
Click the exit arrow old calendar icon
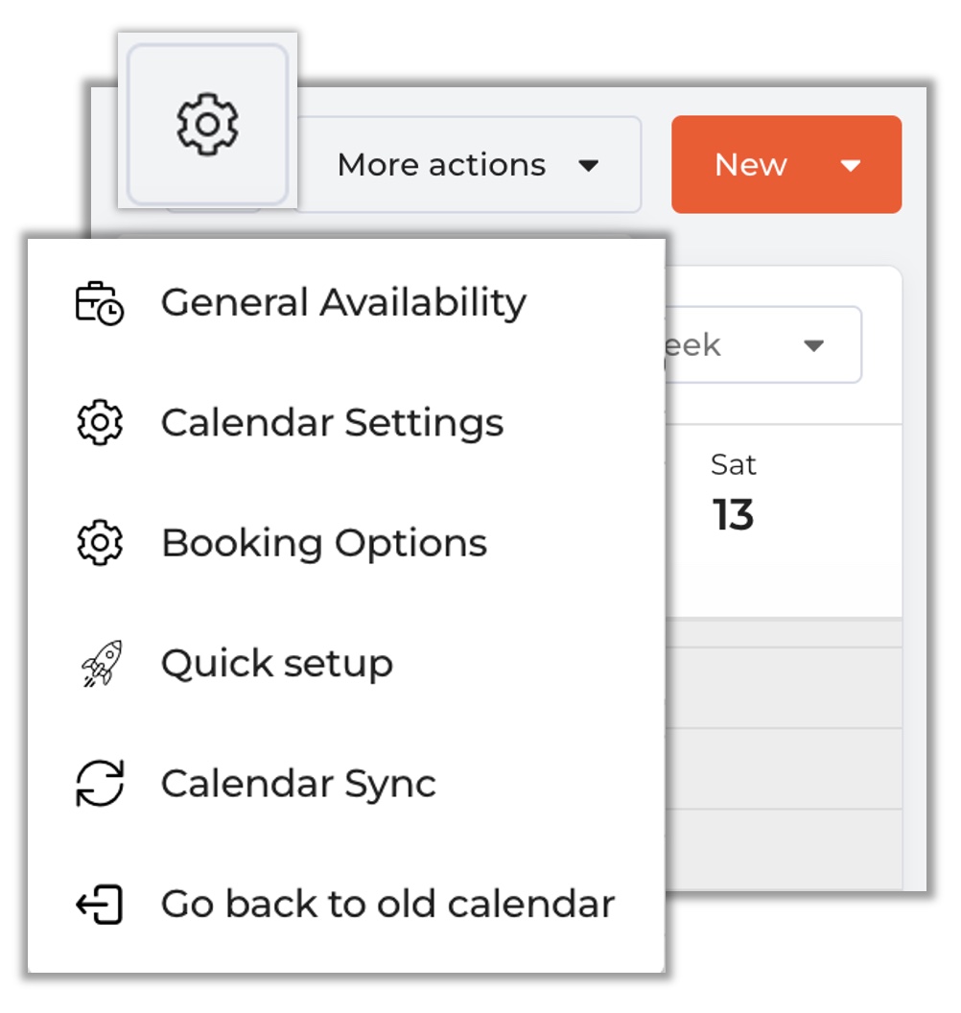click(x=100, y=904)
